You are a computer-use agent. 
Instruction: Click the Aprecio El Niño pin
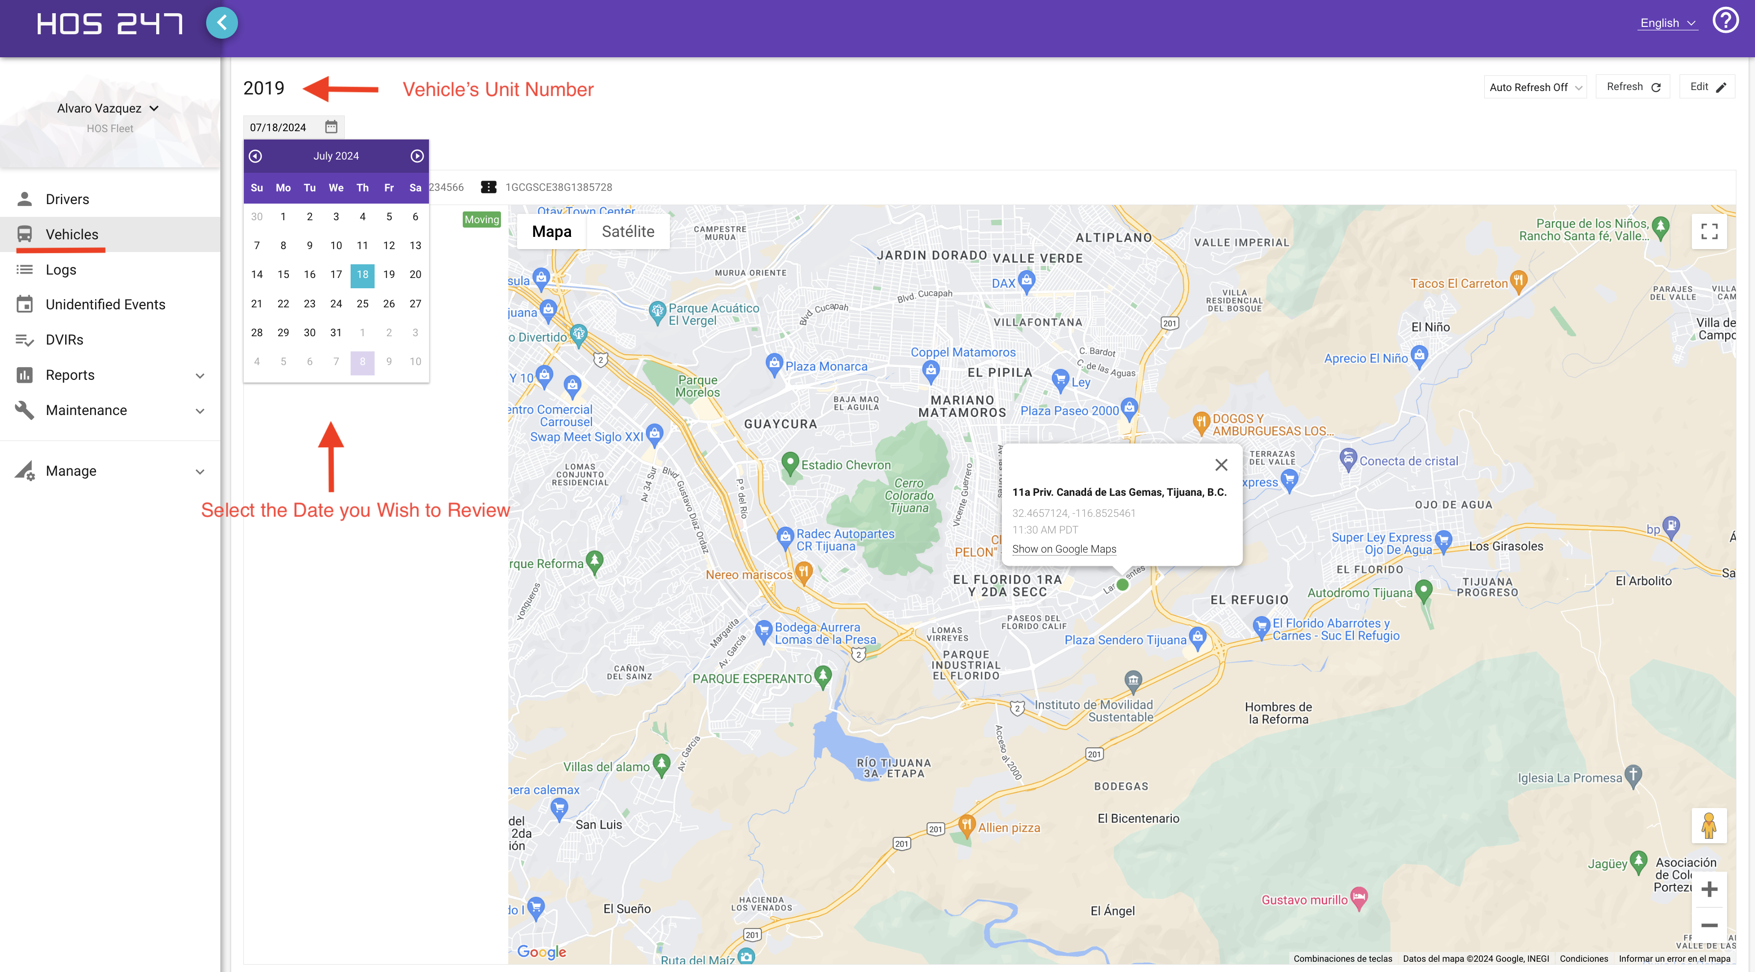coord(1419,356)
